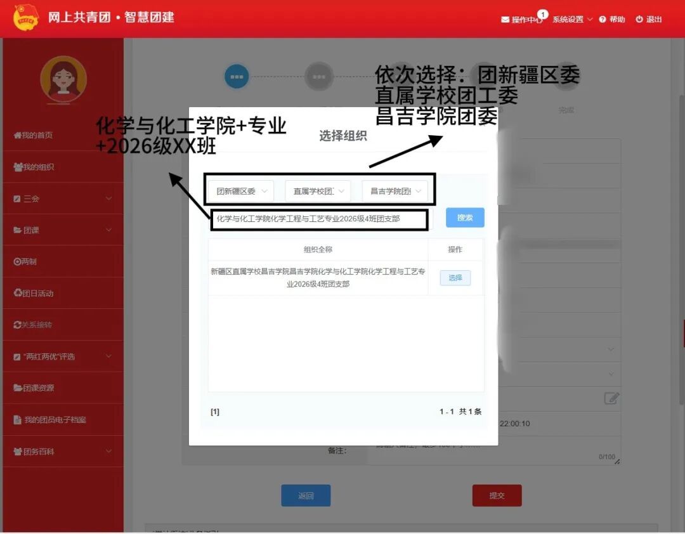Open the 直属学校团工委 dropdown
Image resolution: width=685 pixels, height=534 pixels.
click(318, 191)
